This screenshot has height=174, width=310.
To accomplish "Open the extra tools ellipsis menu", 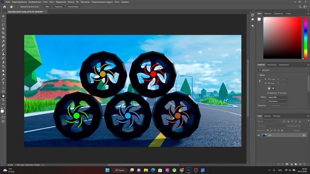I will (3, 104).
